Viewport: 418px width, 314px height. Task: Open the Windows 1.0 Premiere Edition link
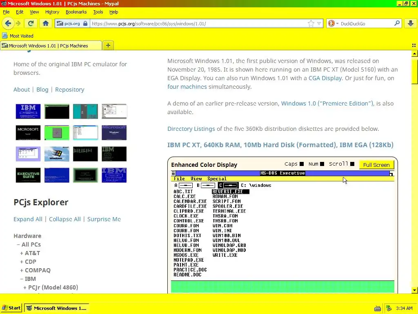pyautogui.click(x=327, y=103)
